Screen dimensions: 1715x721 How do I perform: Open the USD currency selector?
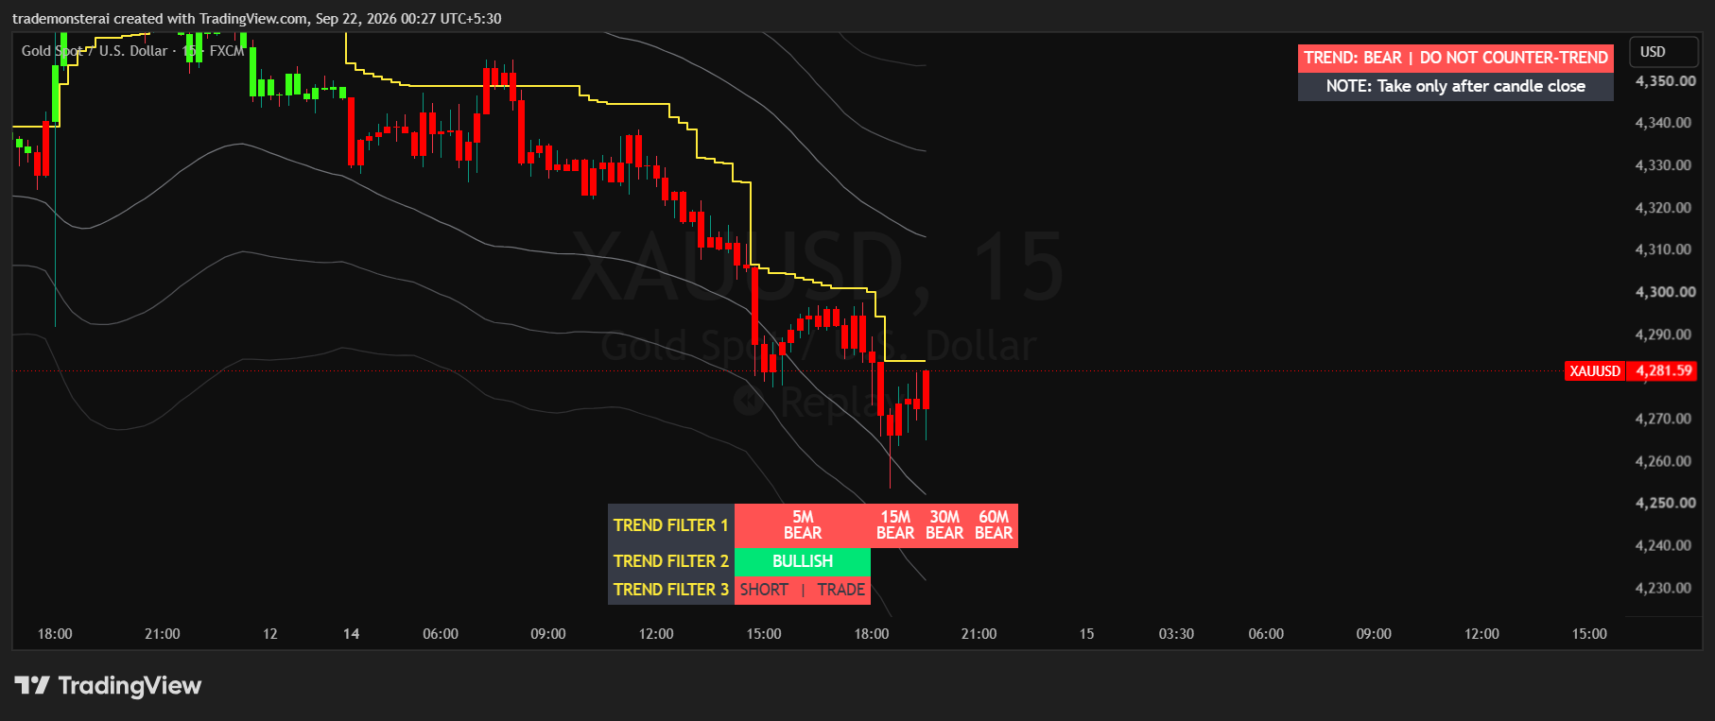click(x=1664, y=52)
